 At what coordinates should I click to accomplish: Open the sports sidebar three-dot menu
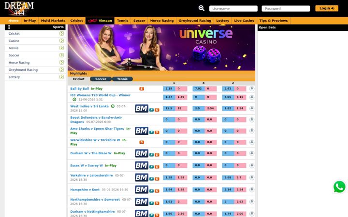click(x=9, y=27)
